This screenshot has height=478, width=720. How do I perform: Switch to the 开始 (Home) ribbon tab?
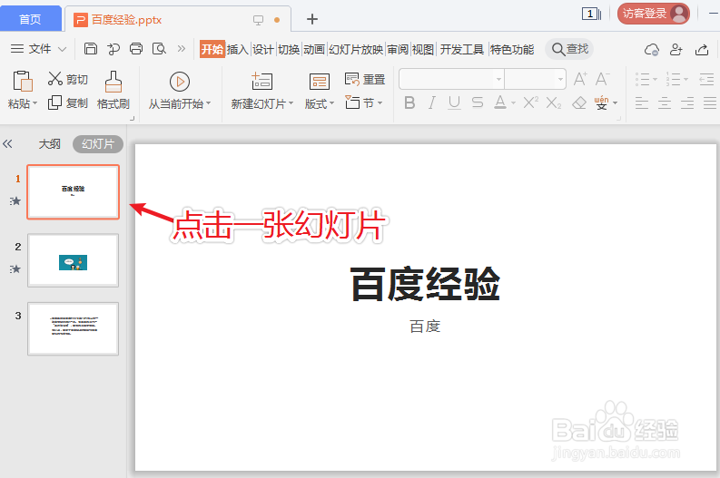pos(212,49)
